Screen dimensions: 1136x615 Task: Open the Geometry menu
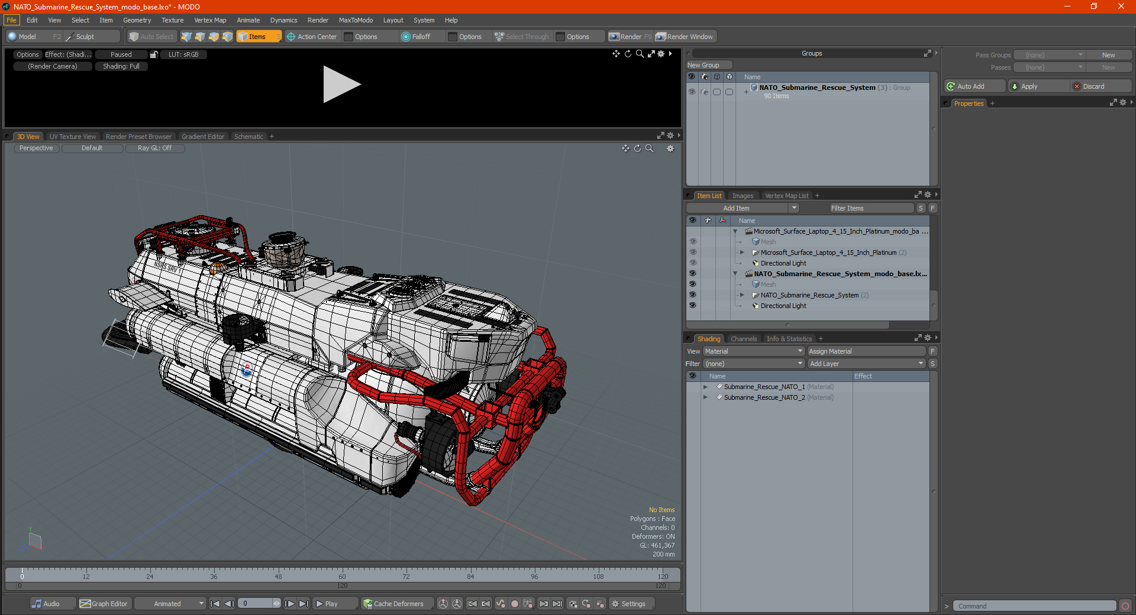(137, 20)
